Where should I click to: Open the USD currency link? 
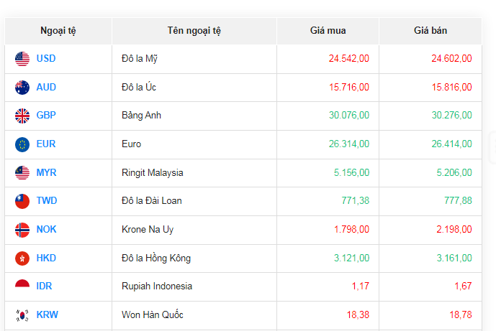tap(46, 59)
